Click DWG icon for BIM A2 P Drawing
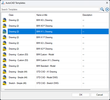The image size is (110, 100). pyautogui.click(x=4, y=49)
